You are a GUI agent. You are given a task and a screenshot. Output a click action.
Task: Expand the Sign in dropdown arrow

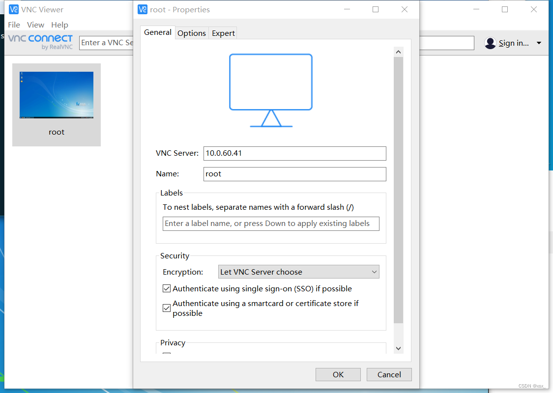pos(539,43)
